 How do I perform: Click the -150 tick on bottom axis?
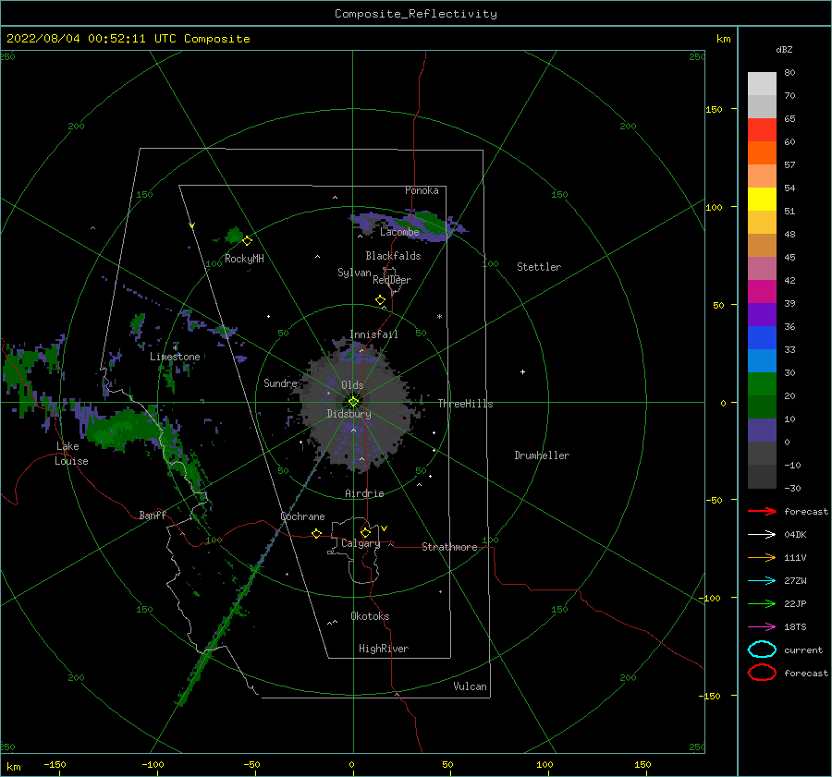pyautogui.click(x=55, y=764)
